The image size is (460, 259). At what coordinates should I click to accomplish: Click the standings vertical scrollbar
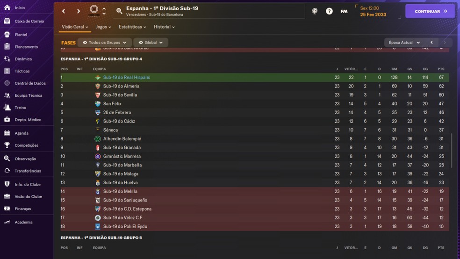tap(452, 151)
